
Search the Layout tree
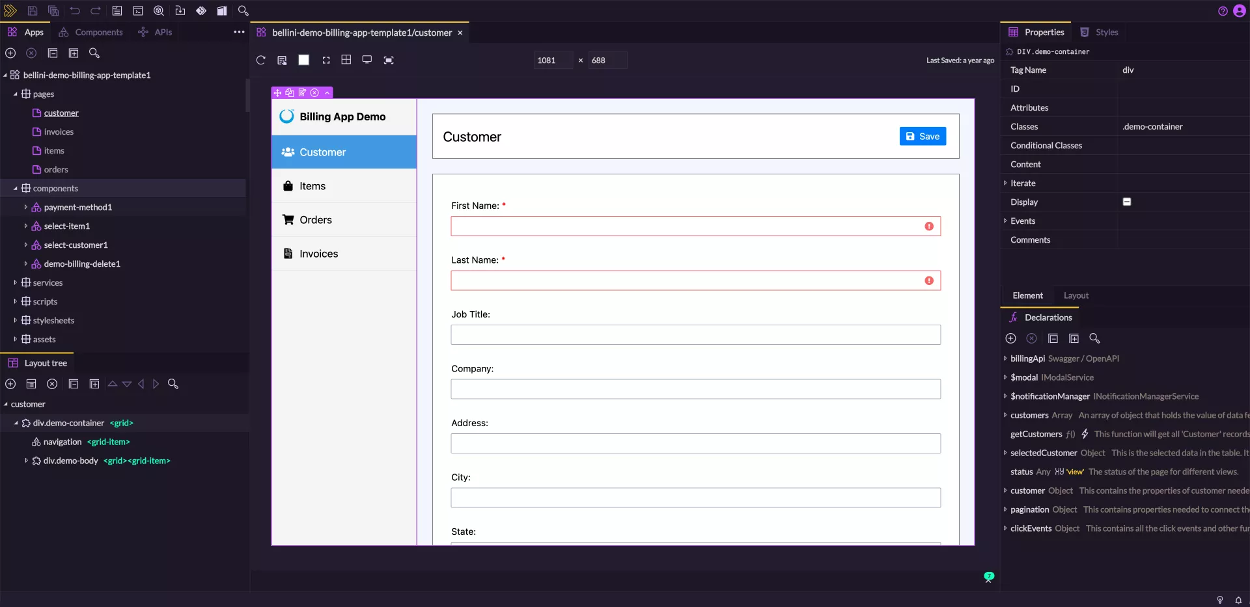[x=173, y=384]
